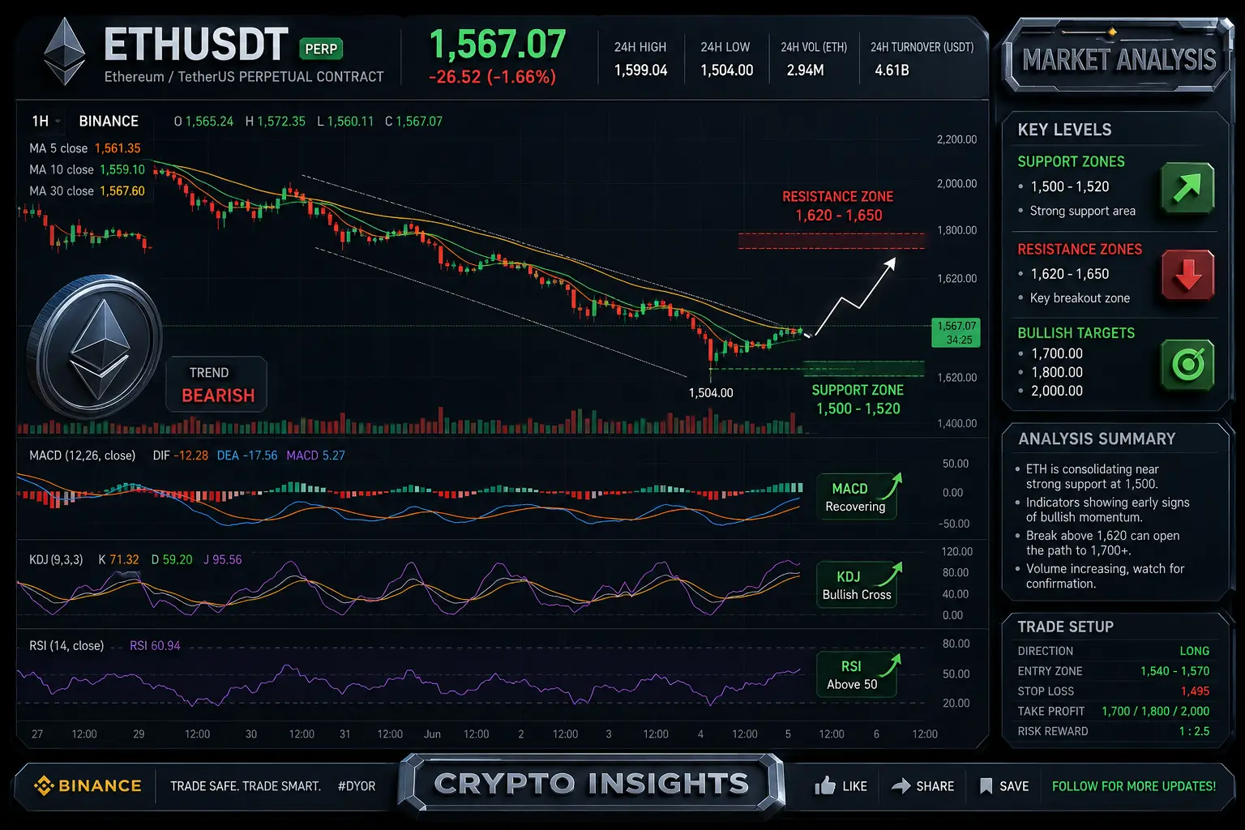Click the 'TRADE SAFE. TRADE SMART.' slogan
The image size is (1245, 830).
(246, 786)
